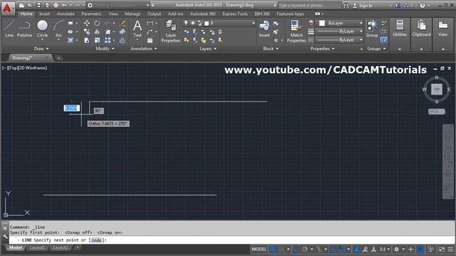This screenshot has height=256, width=456.
Task: Select the Polyline tool
Action: tap(24, 28)
